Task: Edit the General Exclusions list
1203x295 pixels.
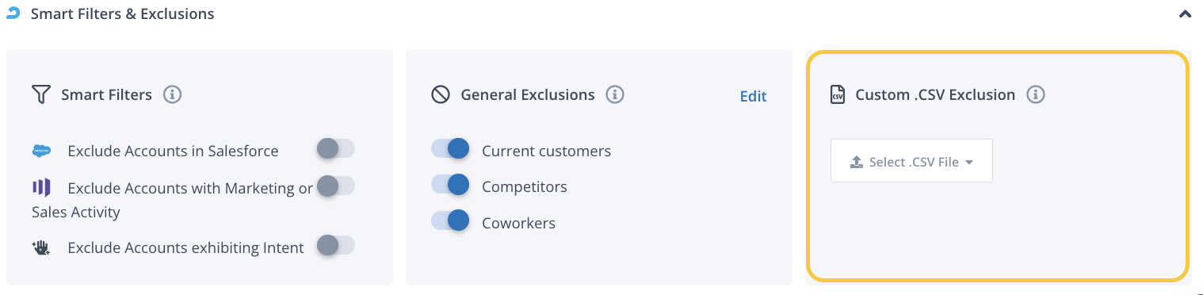Action: click(753, 96)
